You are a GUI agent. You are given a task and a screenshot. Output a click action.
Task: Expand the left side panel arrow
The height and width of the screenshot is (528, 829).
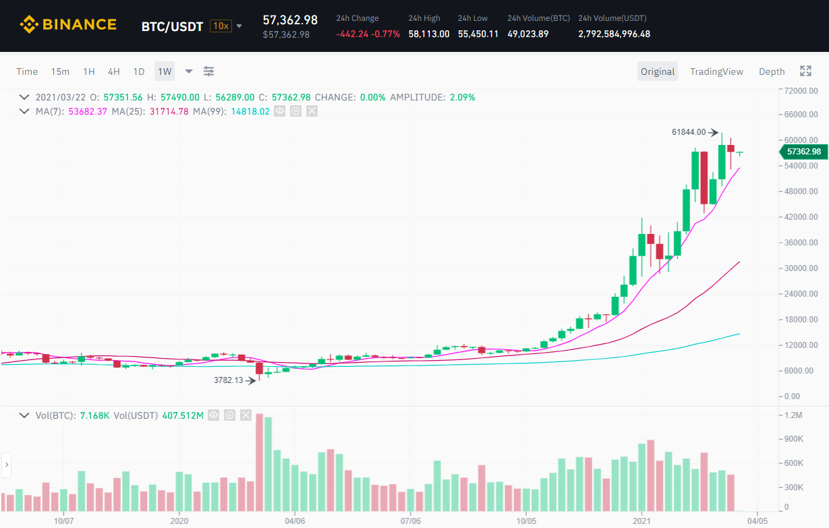click(x=7, y=464)
